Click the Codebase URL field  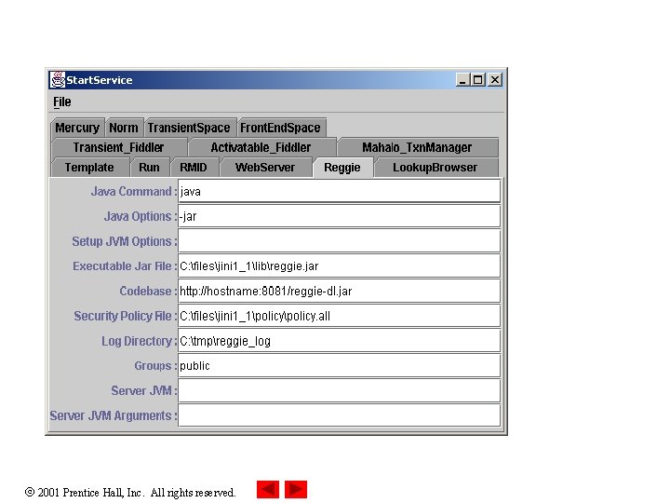coord(340,291)
